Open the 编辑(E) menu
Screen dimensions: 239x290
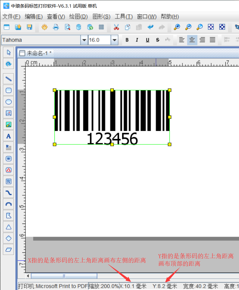pos(34,17)
